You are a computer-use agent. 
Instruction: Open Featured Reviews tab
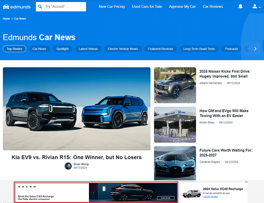click(161, 49)
